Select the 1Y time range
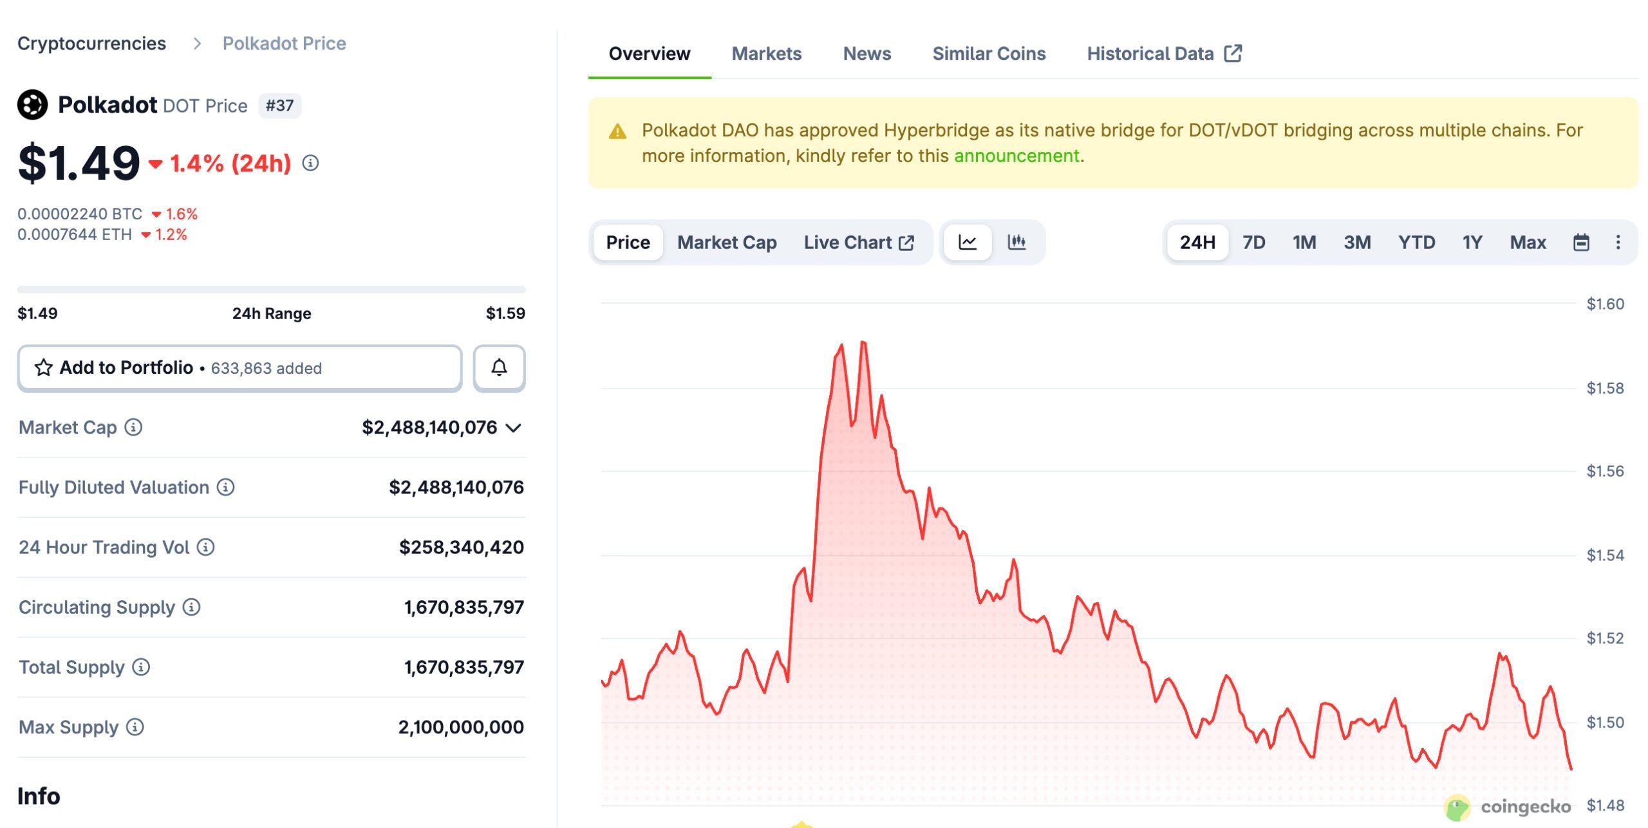Image resolution: width=1648 pixels, height=828 pixels. click(1472, 243)
